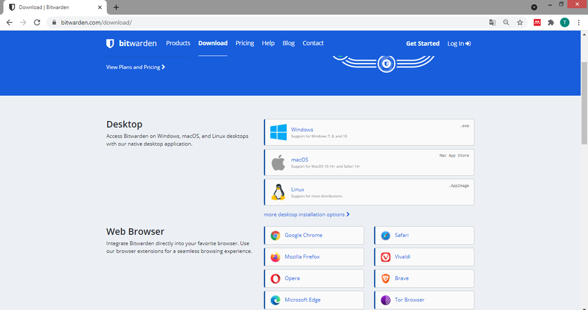Screen dimensions: 588x310
Task: Open the Tor Browser extension link
Action: (424, 300)
